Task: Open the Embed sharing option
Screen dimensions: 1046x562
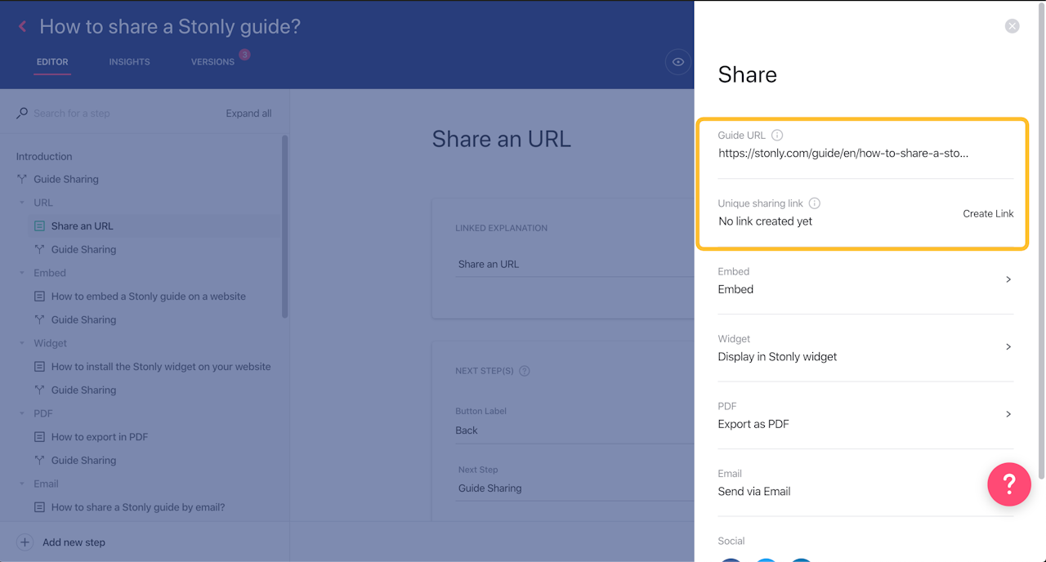Action: coord(865,280)
